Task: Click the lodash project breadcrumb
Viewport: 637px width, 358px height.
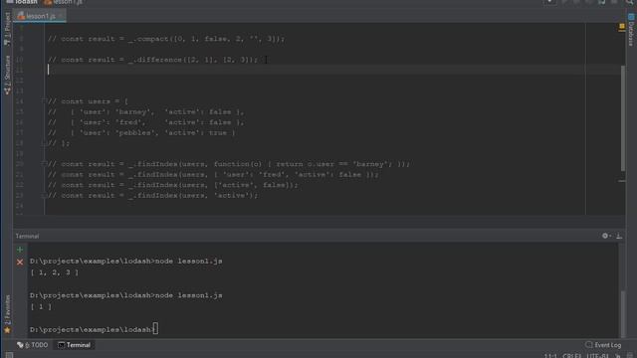Action: [22, 2]
